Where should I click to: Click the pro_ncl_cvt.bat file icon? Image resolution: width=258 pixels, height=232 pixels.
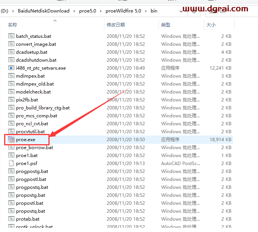[11, 123]
